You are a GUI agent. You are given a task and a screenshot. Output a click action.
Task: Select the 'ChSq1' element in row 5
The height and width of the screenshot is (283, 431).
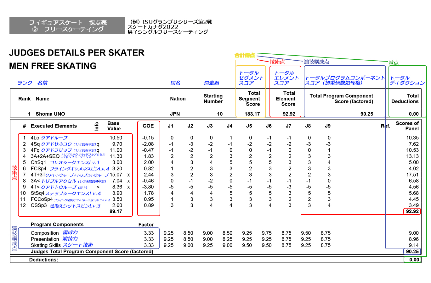(x=38, y=162)
